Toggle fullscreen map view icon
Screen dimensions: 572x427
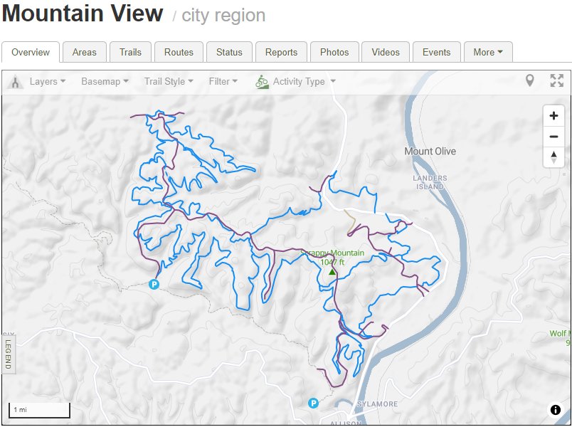(x=556, y=80)
